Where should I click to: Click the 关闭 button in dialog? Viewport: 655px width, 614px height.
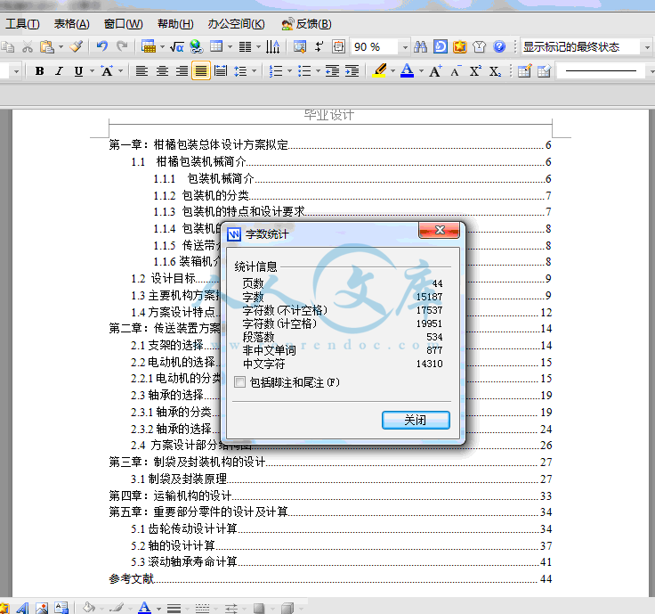click(416, 420)
